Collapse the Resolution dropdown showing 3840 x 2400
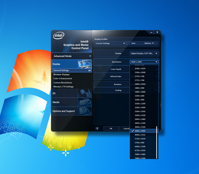Screen dimensions: 199x174 click(x=144, y=62)
